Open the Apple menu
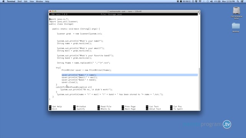 (x=3, y=2)
